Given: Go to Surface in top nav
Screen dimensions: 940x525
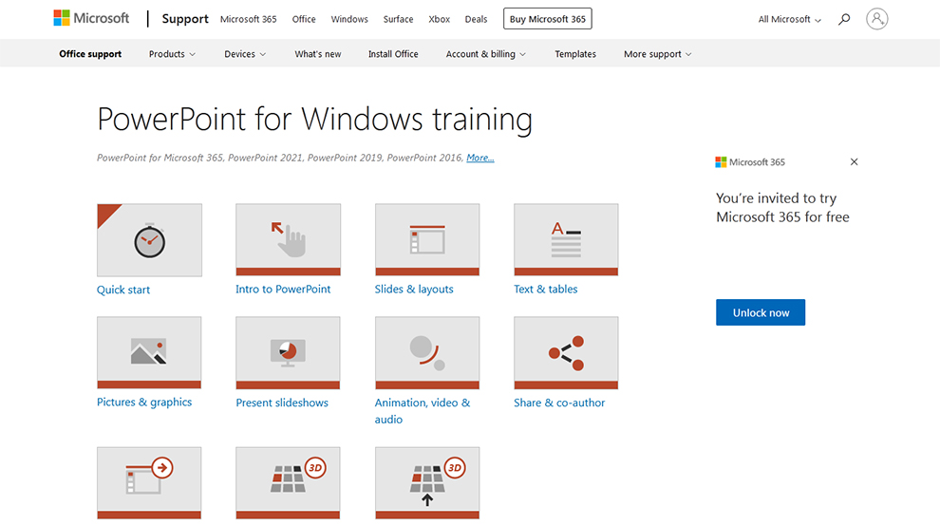Looking at the screenshot, I should pos(398,19).
